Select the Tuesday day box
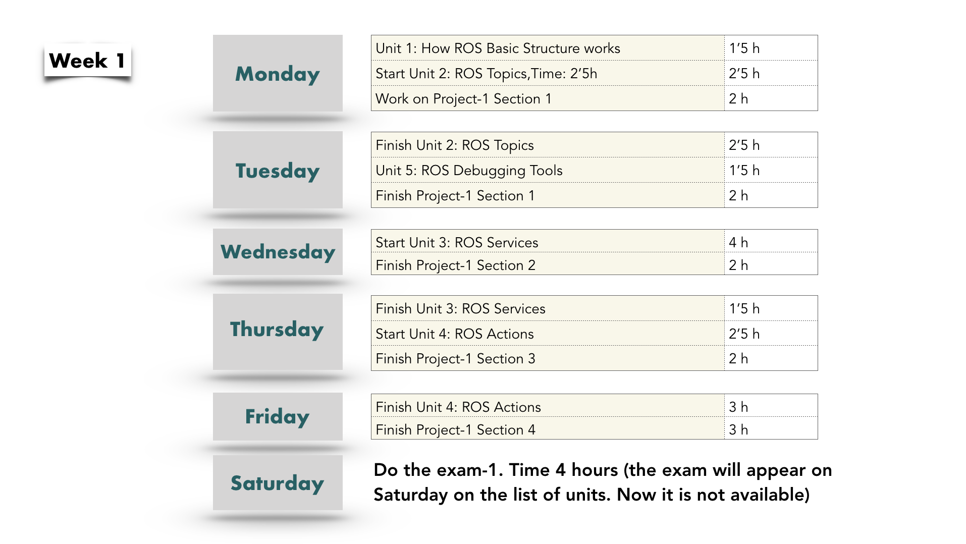Screen dimensions: 966x544 coord(278,170)
